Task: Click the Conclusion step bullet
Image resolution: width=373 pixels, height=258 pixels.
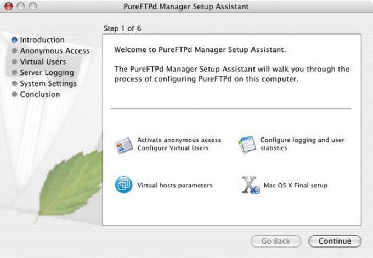Action: (14, 94)
